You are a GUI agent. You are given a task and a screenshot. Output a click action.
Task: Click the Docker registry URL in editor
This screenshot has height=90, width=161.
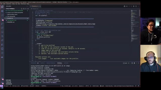(x=69, y=24)
